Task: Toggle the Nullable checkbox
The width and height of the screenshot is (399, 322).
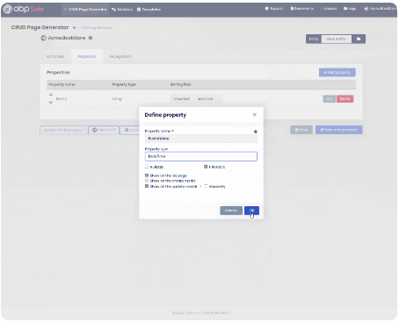Action: point(147,167)
